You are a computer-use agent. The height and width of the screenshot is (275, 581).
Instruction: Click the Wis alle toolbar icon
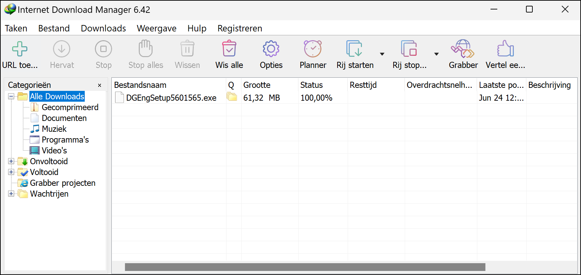pyautogui.click(x=229, y=49)
